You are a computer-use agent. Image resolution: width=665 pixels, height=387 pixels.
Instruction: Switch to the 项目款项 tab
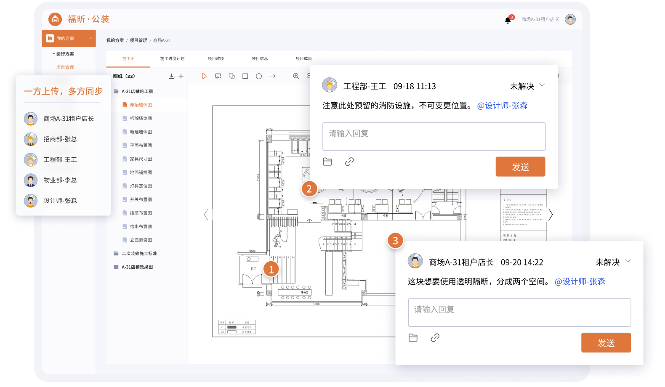pyautogui.click(x=216, y=58)
